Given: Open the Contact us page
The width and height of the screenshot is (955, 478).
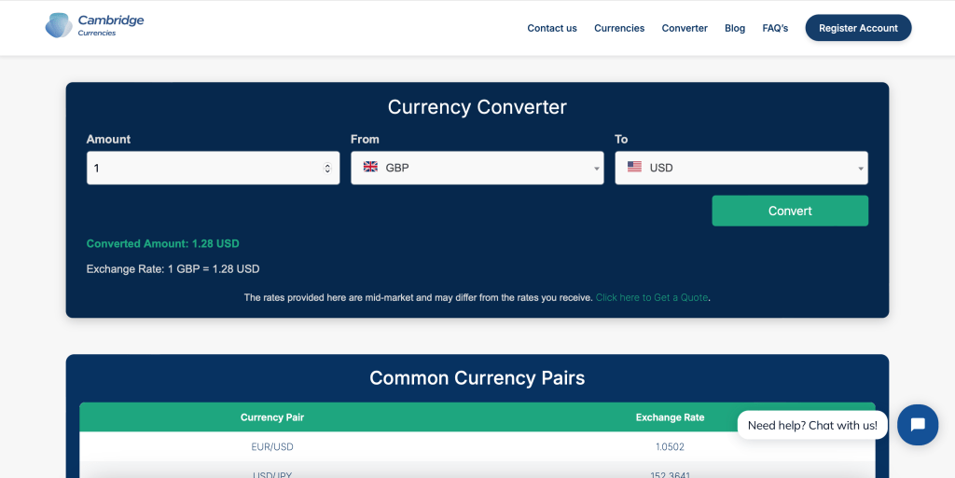Looking at the screenshot, I should tap(551, 28).
